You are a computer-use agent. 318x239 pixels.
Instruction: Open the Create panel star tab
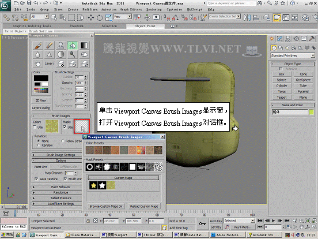click(x=272, y=39)
